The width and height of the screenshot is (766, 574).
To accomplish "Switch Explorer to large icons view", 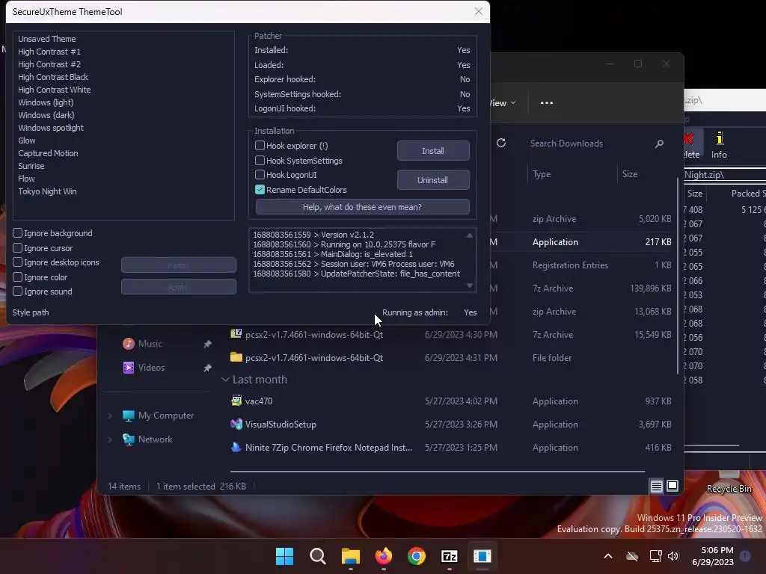I will coord(672,486).
